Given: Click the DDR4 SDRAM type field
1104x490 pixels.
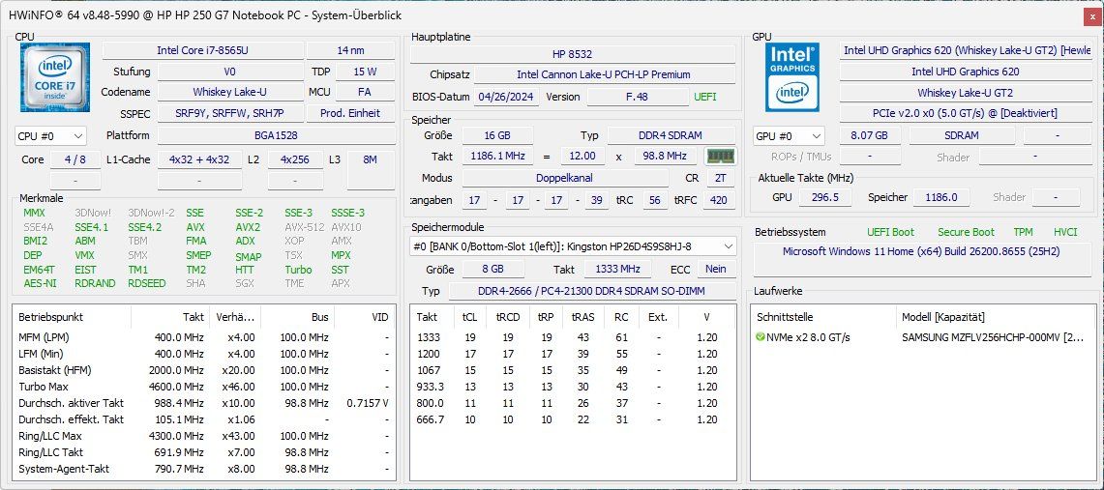Looking at the screenshot, I should (671, 135).
